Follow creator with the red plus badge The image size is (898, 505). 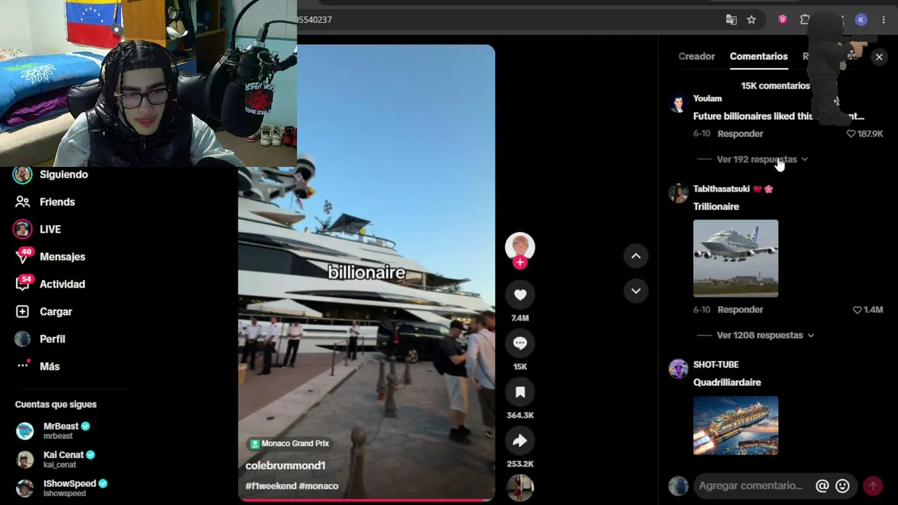pos(520,262)
